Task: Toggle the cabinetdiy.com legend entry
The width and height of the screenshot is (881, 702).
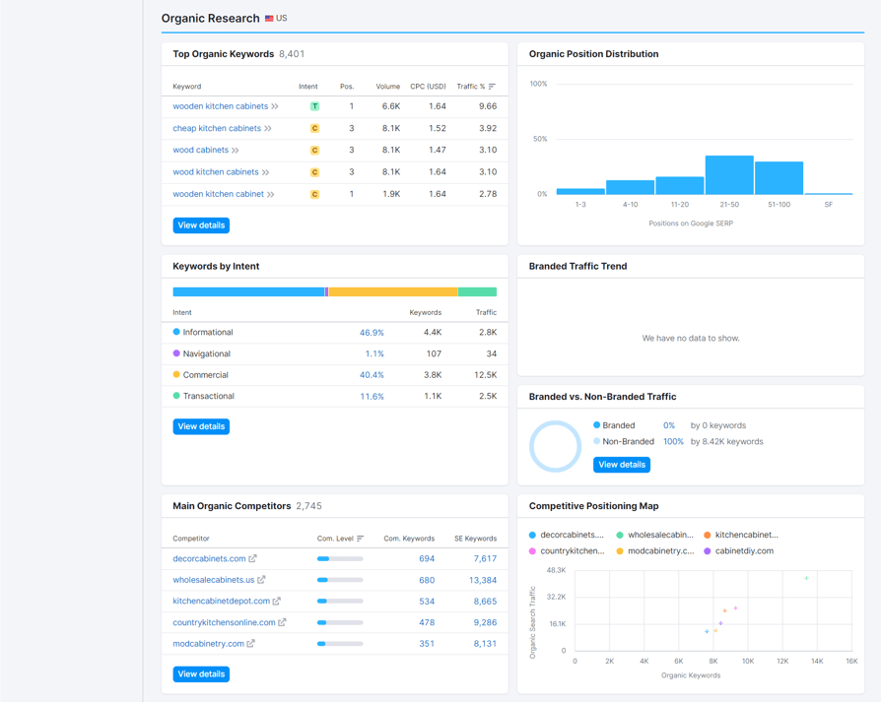Action: [x=738, y=551]
